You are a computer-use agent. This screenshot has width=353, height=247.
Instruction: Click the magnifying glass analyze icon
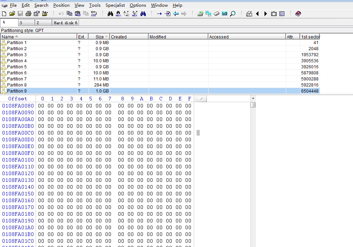pyautogui.click(x=232, y=14)
